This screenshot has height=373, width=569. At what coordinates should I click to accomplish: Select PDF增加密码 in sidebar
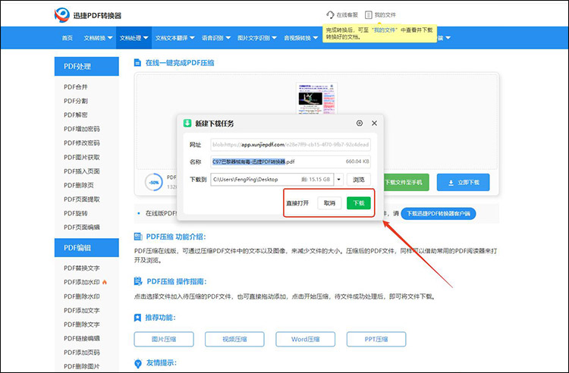(x=82, y=129)
